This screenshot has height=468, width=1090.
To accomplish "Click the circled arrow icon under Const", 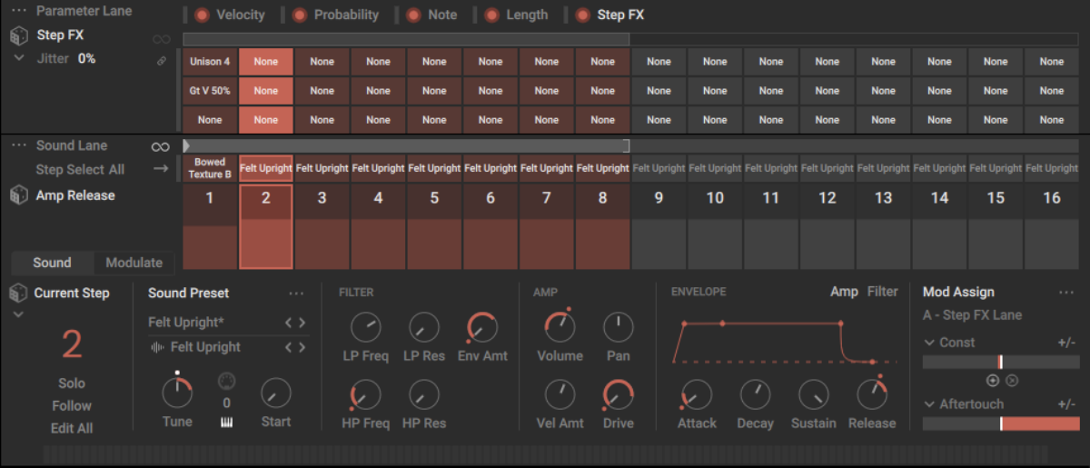I will (1010, 381).
